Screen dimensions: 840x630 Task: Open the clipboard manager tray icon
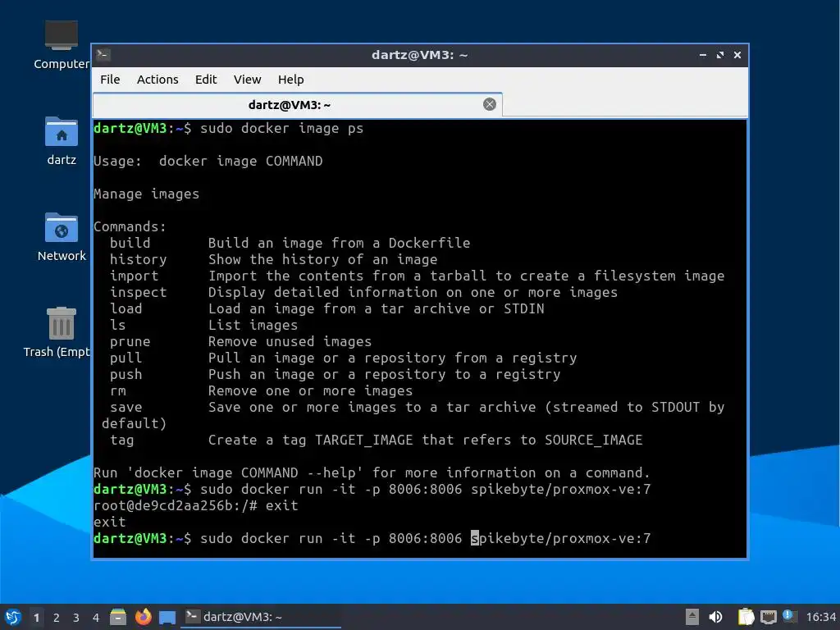746,617
